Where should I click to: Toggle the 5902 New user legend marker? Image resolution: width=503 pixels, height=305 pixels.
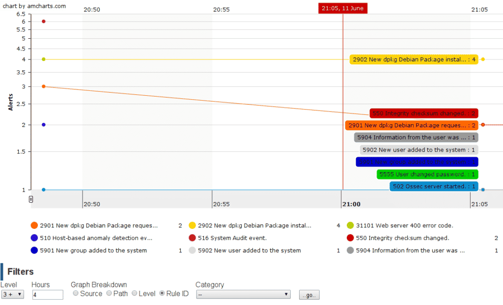pyautogui.click(x=192, y=250)
